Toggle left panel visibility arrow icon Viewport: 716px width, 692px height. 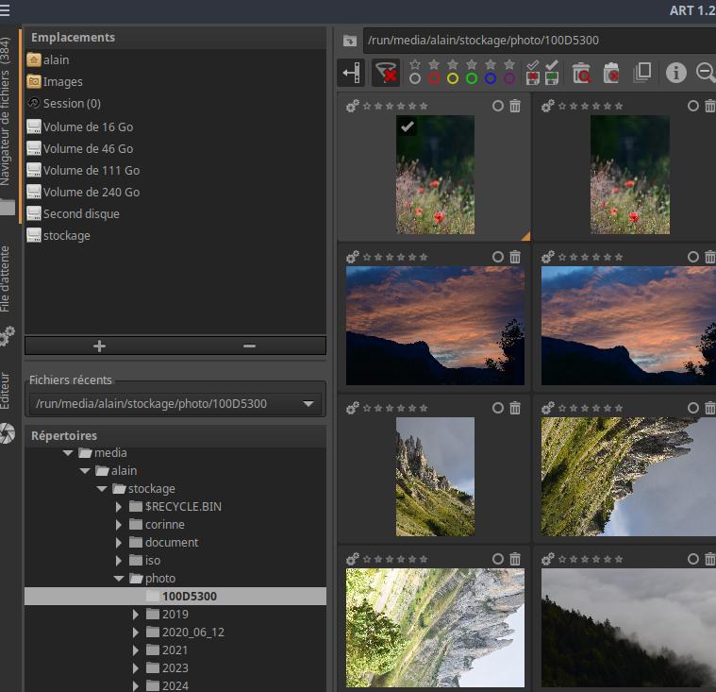(351, 72)
